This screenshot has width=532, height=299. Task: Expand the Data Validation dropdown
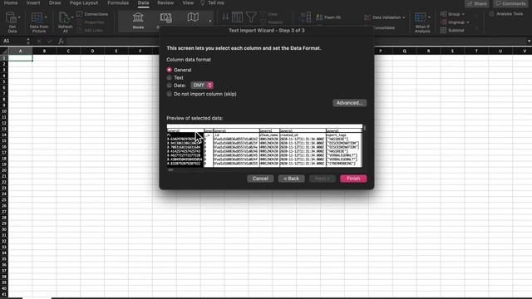(x=403, y=17)
